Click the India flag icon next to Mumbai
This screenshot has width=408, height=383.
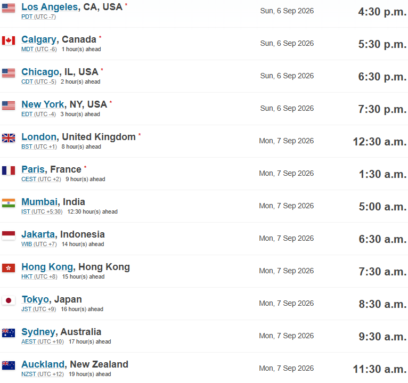[9, 203]
